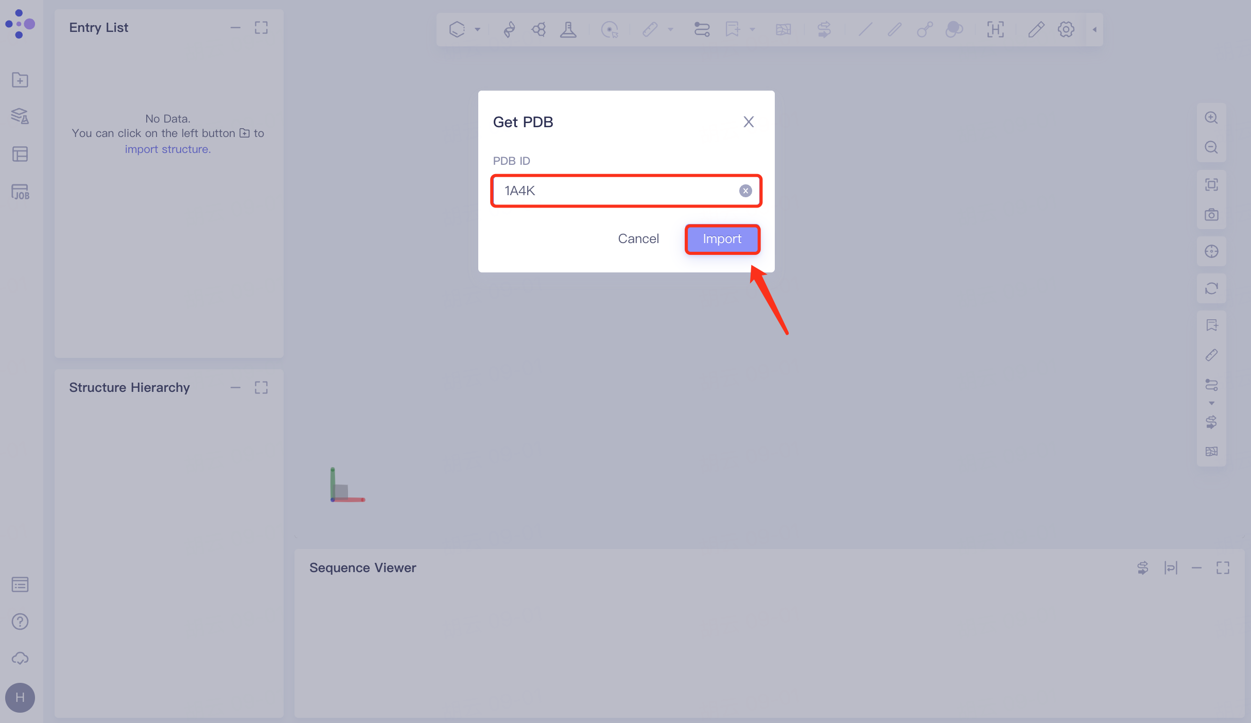Maximize the Sequence Viewer panel
The height and width of the screenshot is (723, 1251).
point(1223,567)
